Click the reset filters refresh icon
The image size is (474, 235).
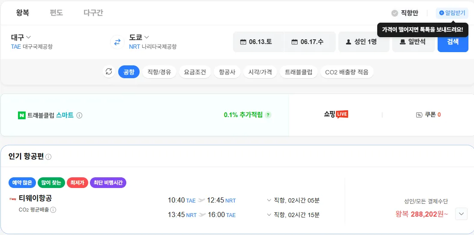point(109,72)
